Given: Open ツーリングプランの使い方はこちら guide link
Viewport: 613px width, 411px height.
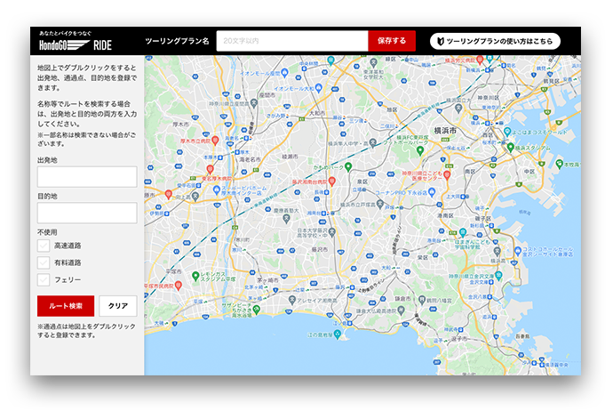Looking at the screenshot, I should point(495,41).
